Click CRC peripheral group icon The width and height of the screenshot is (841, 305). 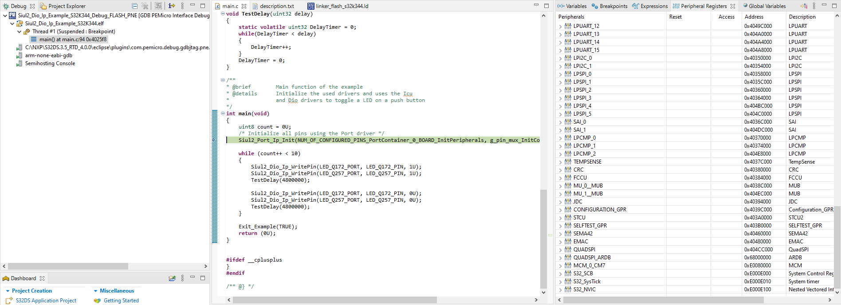point(568,170)
